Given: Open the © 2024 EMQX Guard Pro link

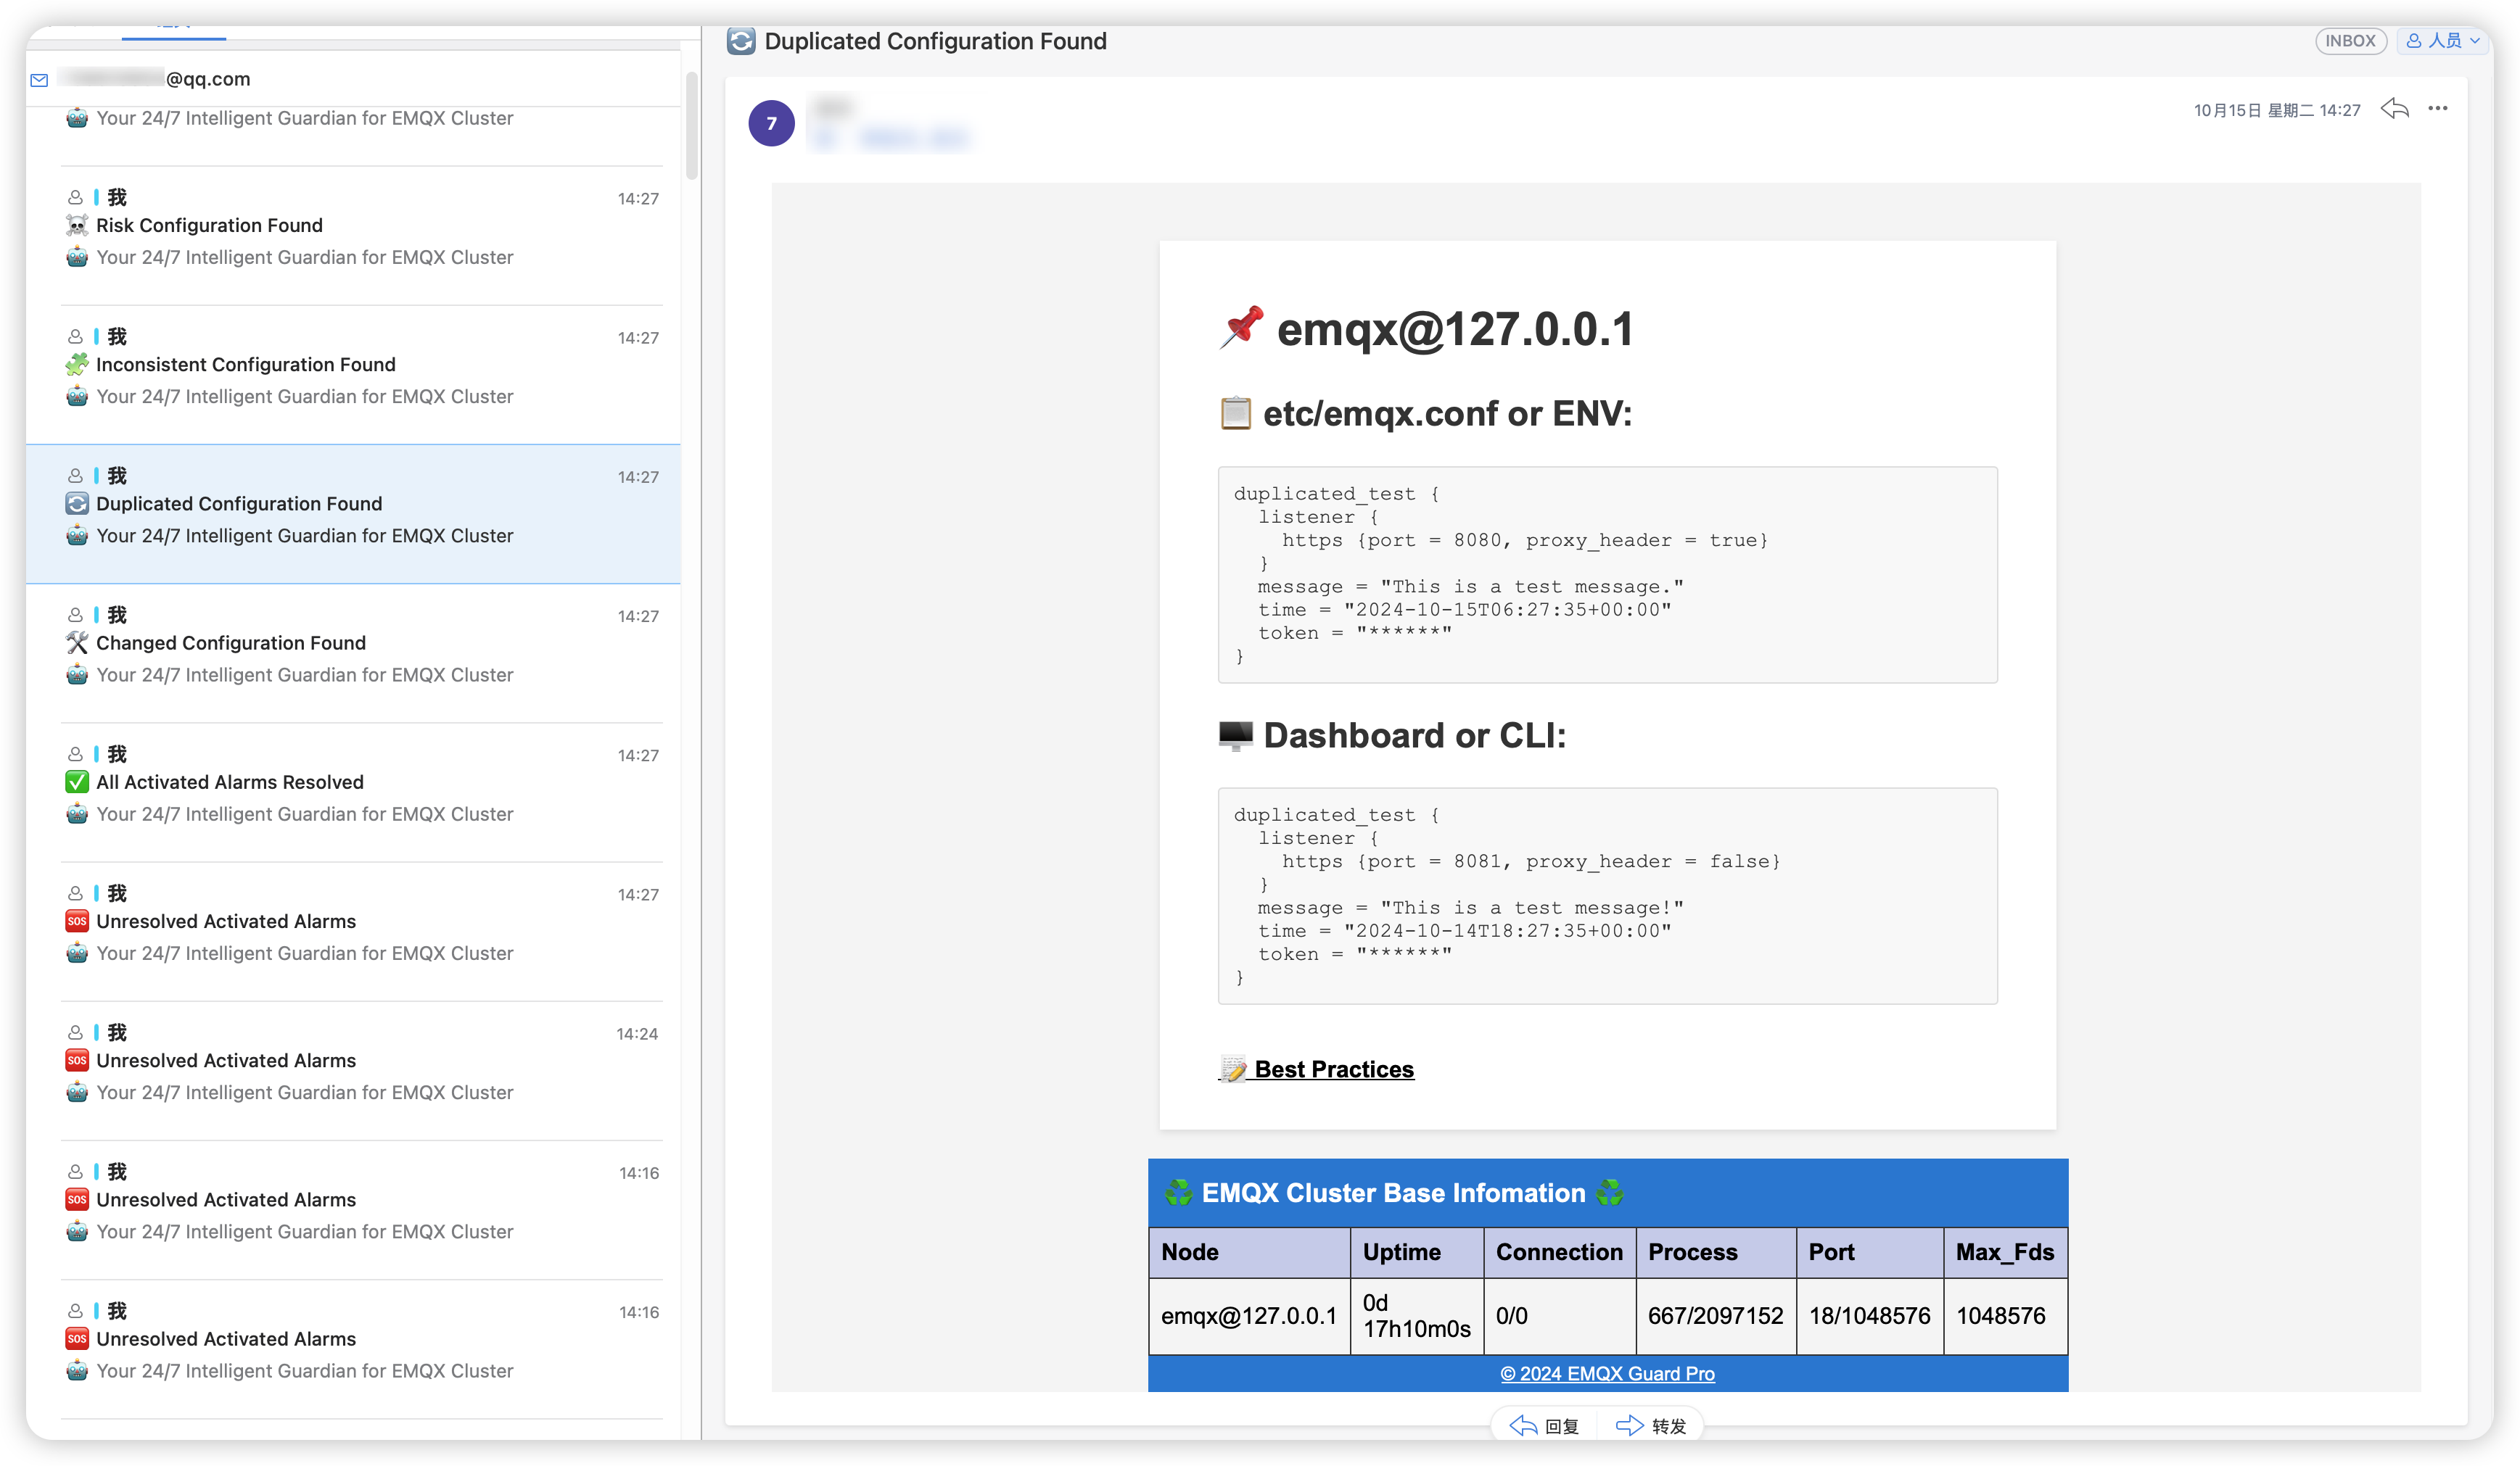Looking at the screenshot, I should point(1607,1373).
